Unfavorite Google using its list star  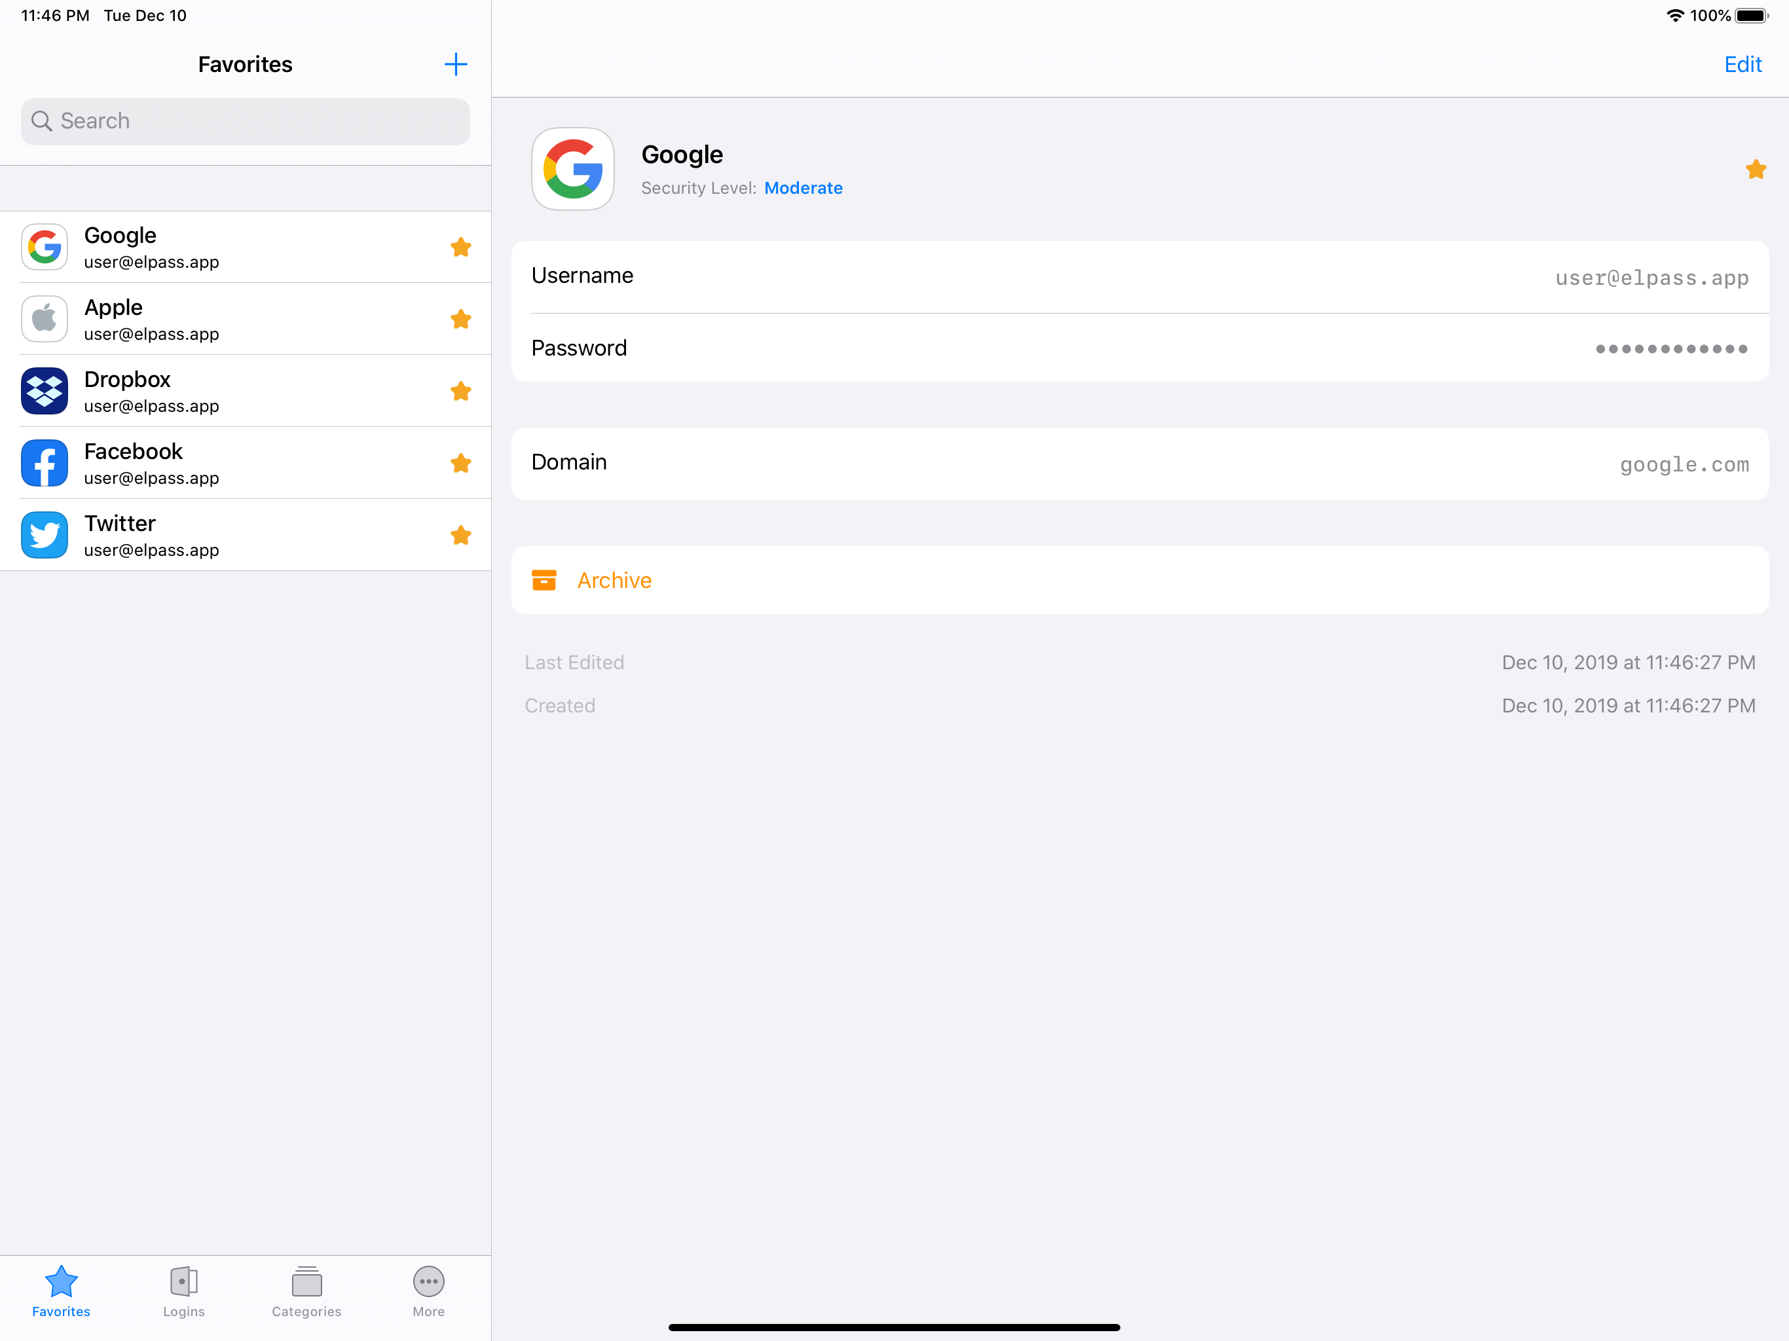pos(461,247)
